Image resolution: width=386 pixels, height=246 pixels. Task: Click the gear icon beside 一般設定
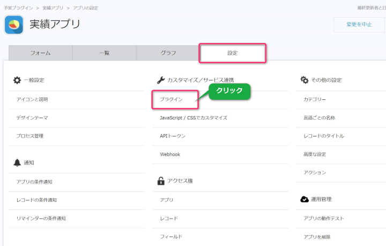click(x=17, y=80)
